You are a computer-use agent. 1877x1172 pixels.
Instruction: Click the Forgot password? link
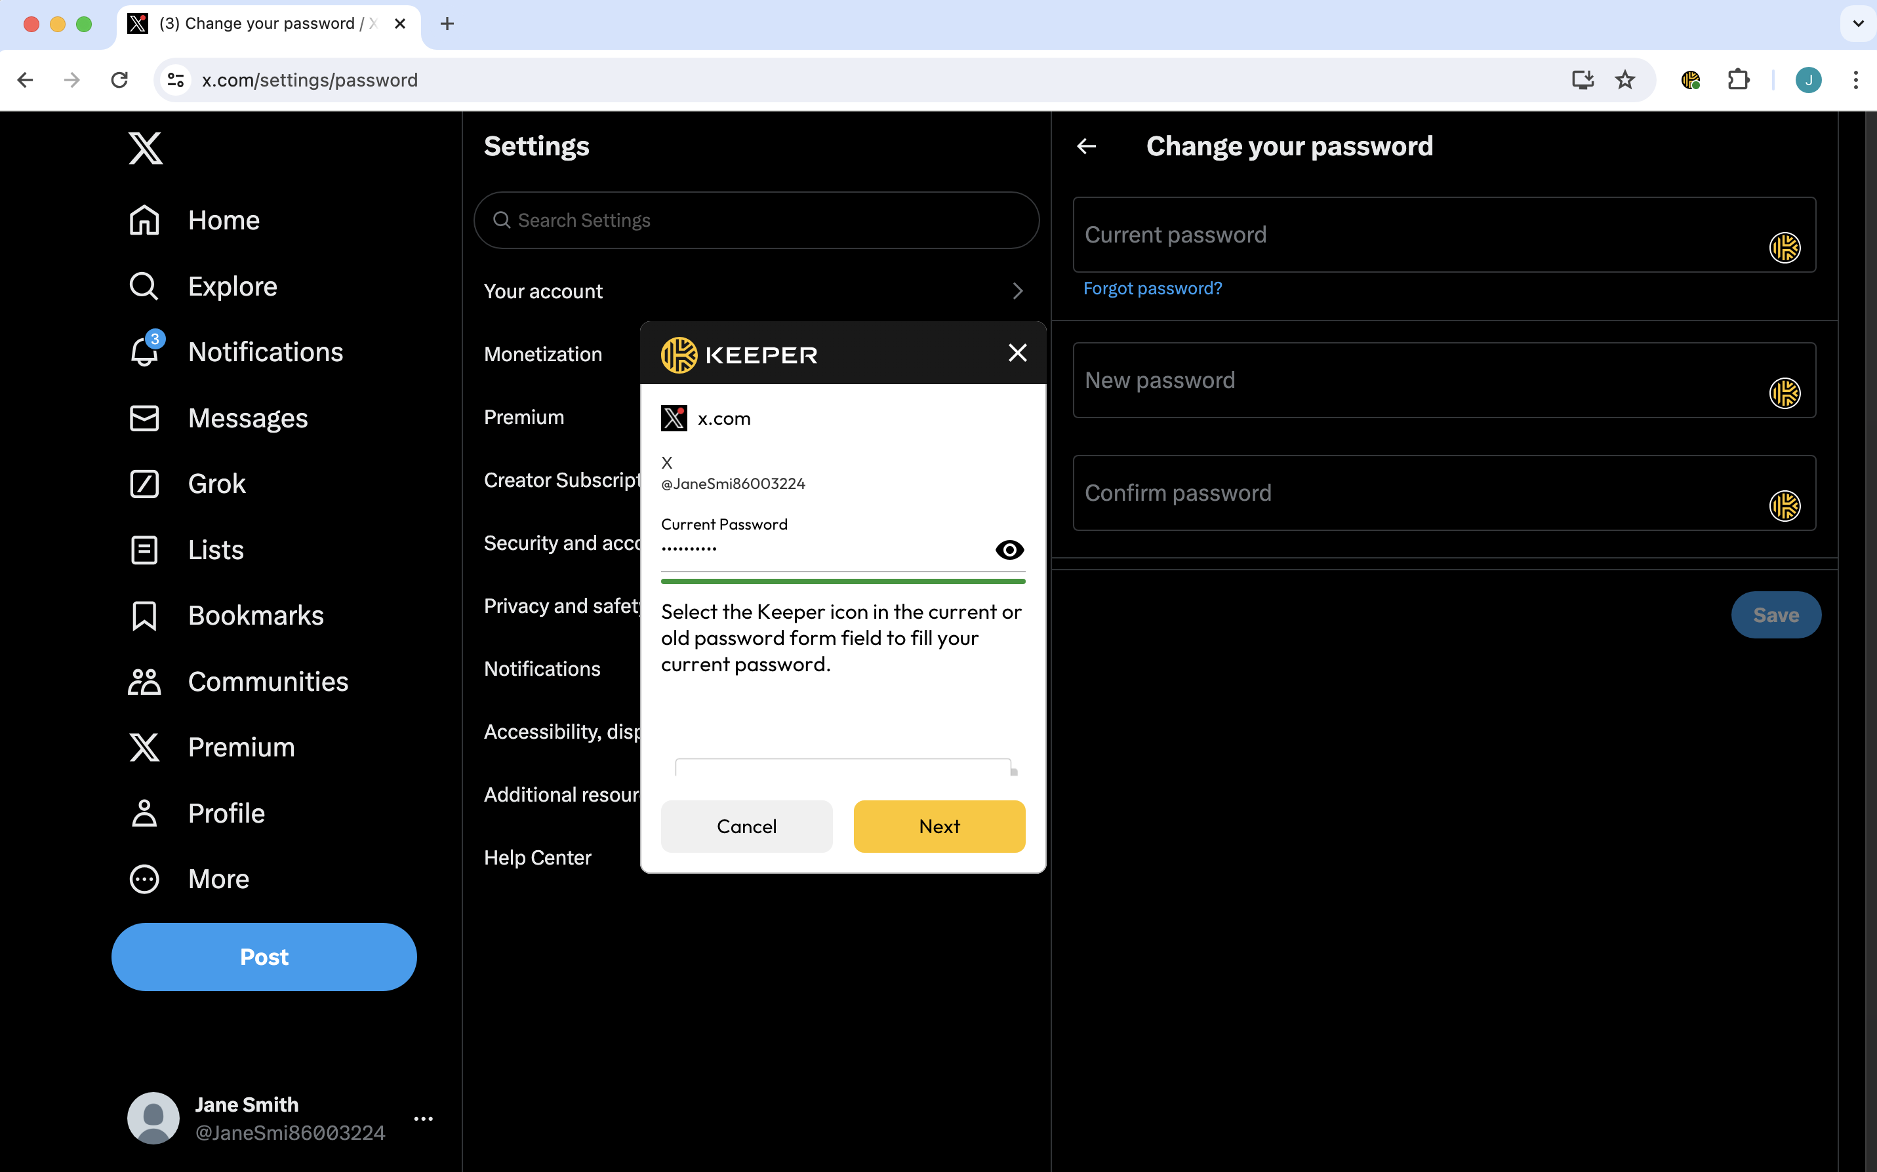click(x=1152, y=288)
